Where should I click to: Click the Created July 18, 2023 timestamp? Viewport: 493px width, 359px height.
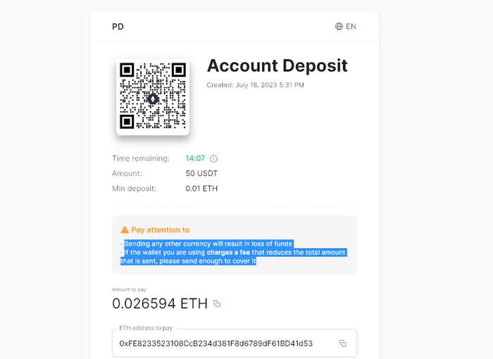point(255,85)
